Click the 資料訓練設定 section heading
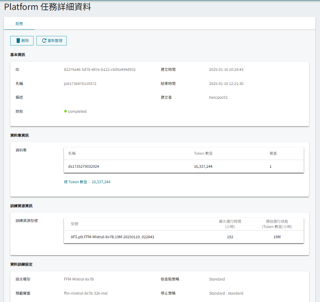 (21, 264)
